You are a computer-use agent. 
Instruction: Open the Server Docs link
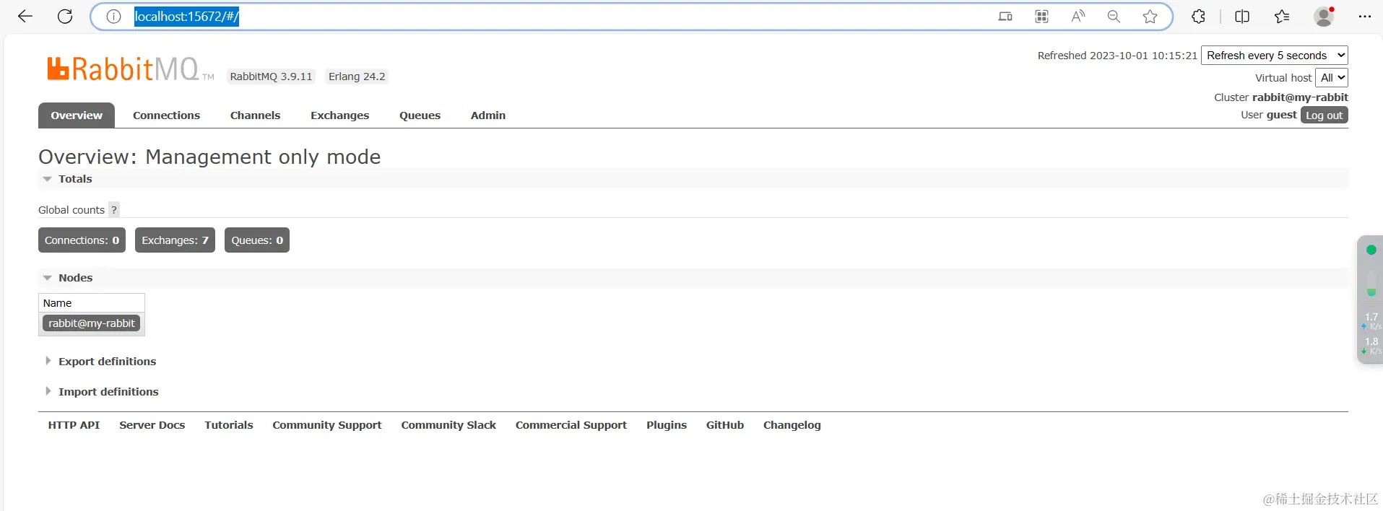point(152,425)
